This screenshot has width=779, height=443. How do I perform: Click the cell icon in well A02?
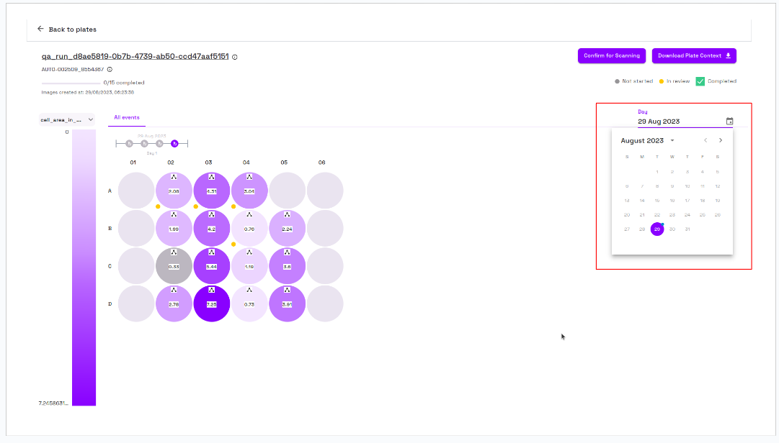coord(174,177)
